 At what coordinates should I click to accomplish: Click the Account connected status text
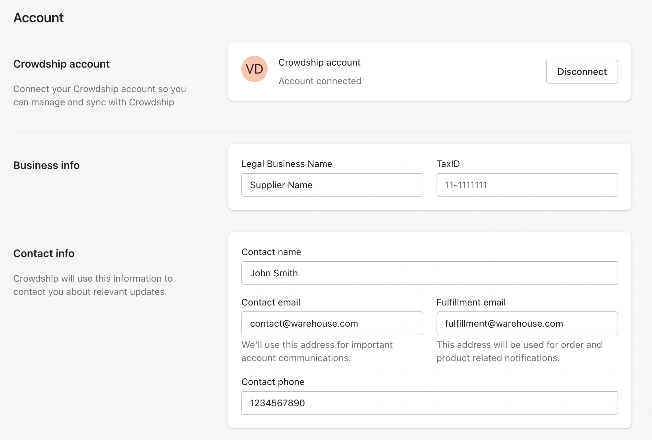point(320,81)
